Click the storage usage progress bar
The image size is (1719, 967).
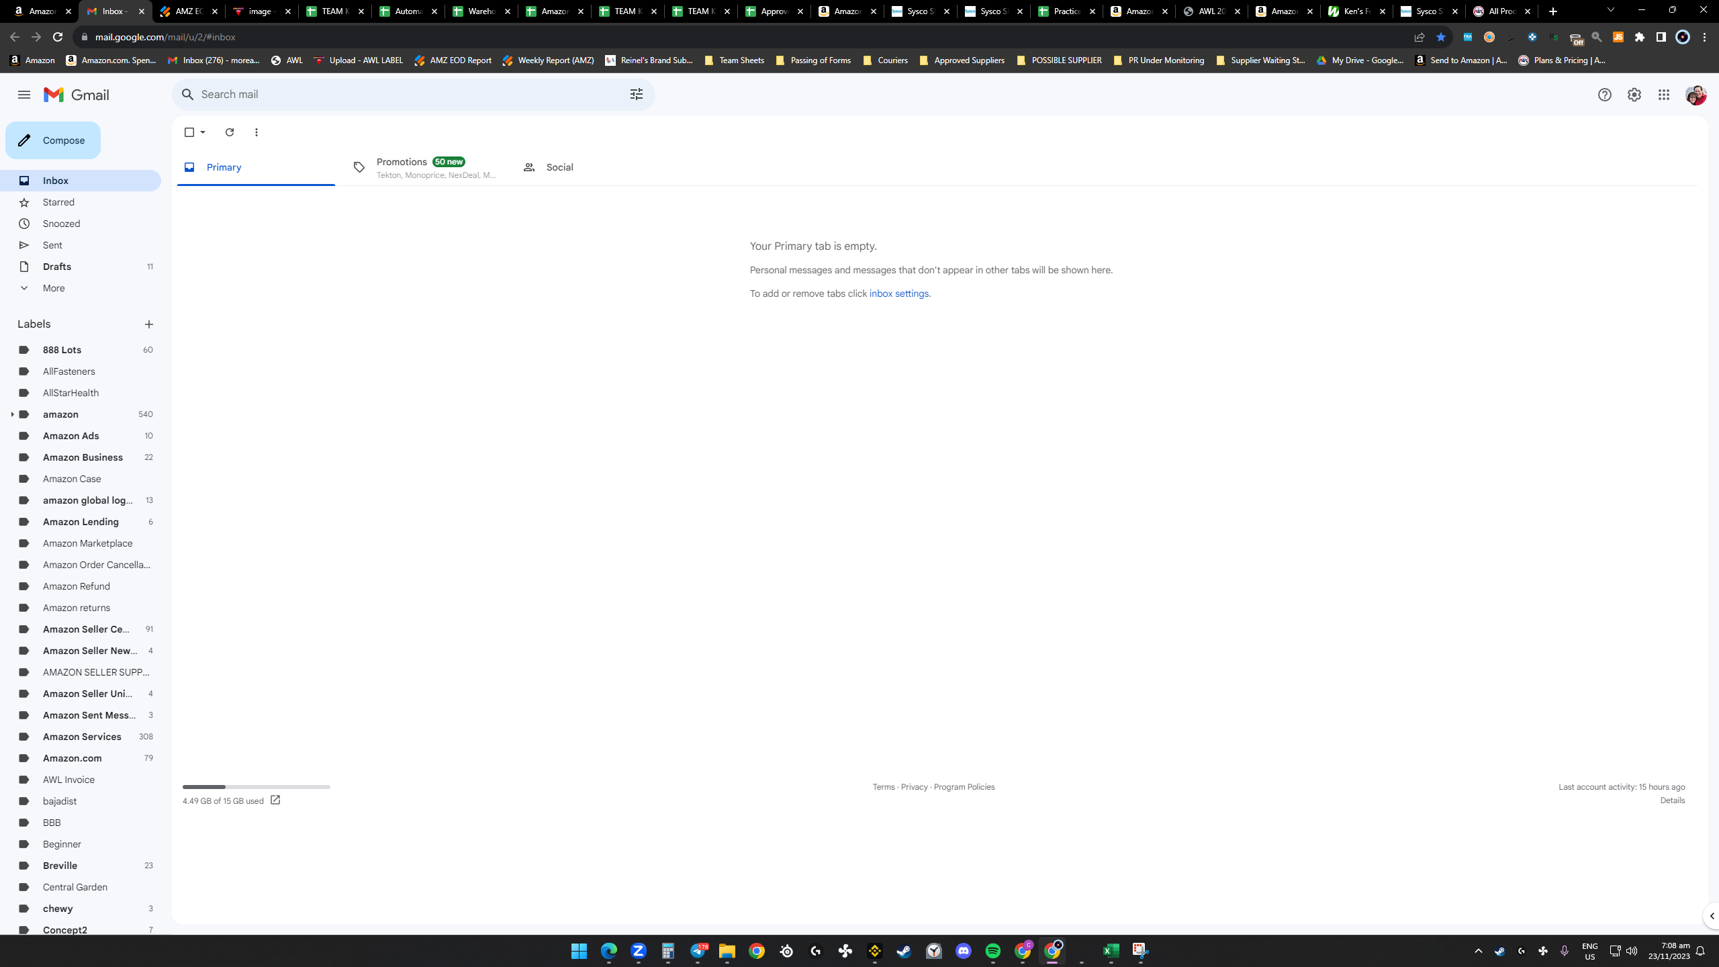coord(257,786)
